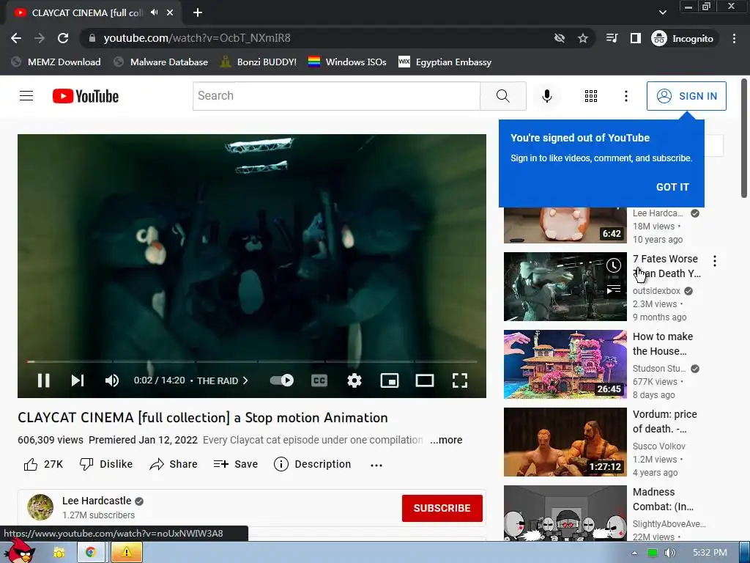Dismiss the popup with GOT IT
The width and height of the screenshot is (750, 563).
click(672, 187)
